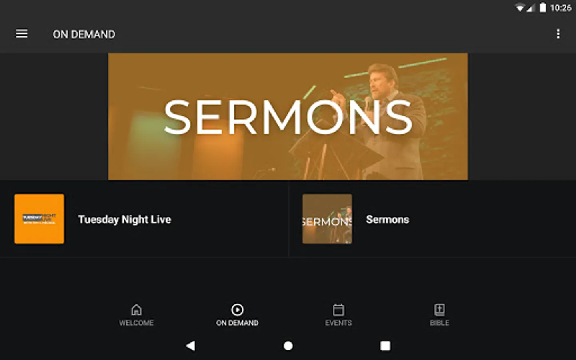Tap the Bible book icon
This screenshot has width=576, height=360.
pyautogui.click(x=439, y=310)
